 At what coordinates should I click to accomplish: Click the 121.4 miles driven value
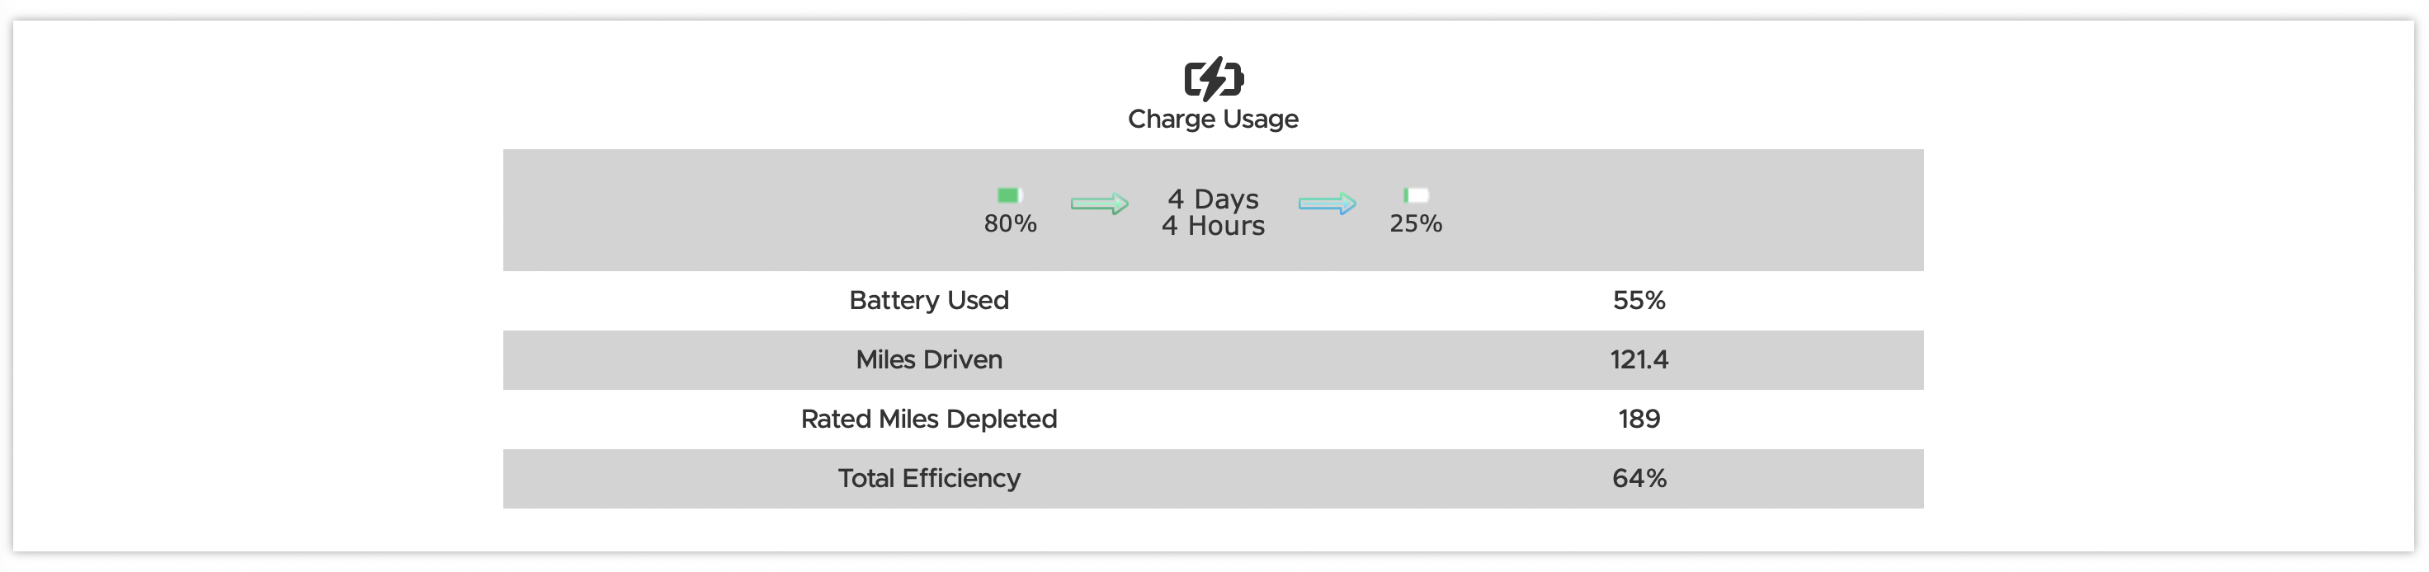[1639, 360]
